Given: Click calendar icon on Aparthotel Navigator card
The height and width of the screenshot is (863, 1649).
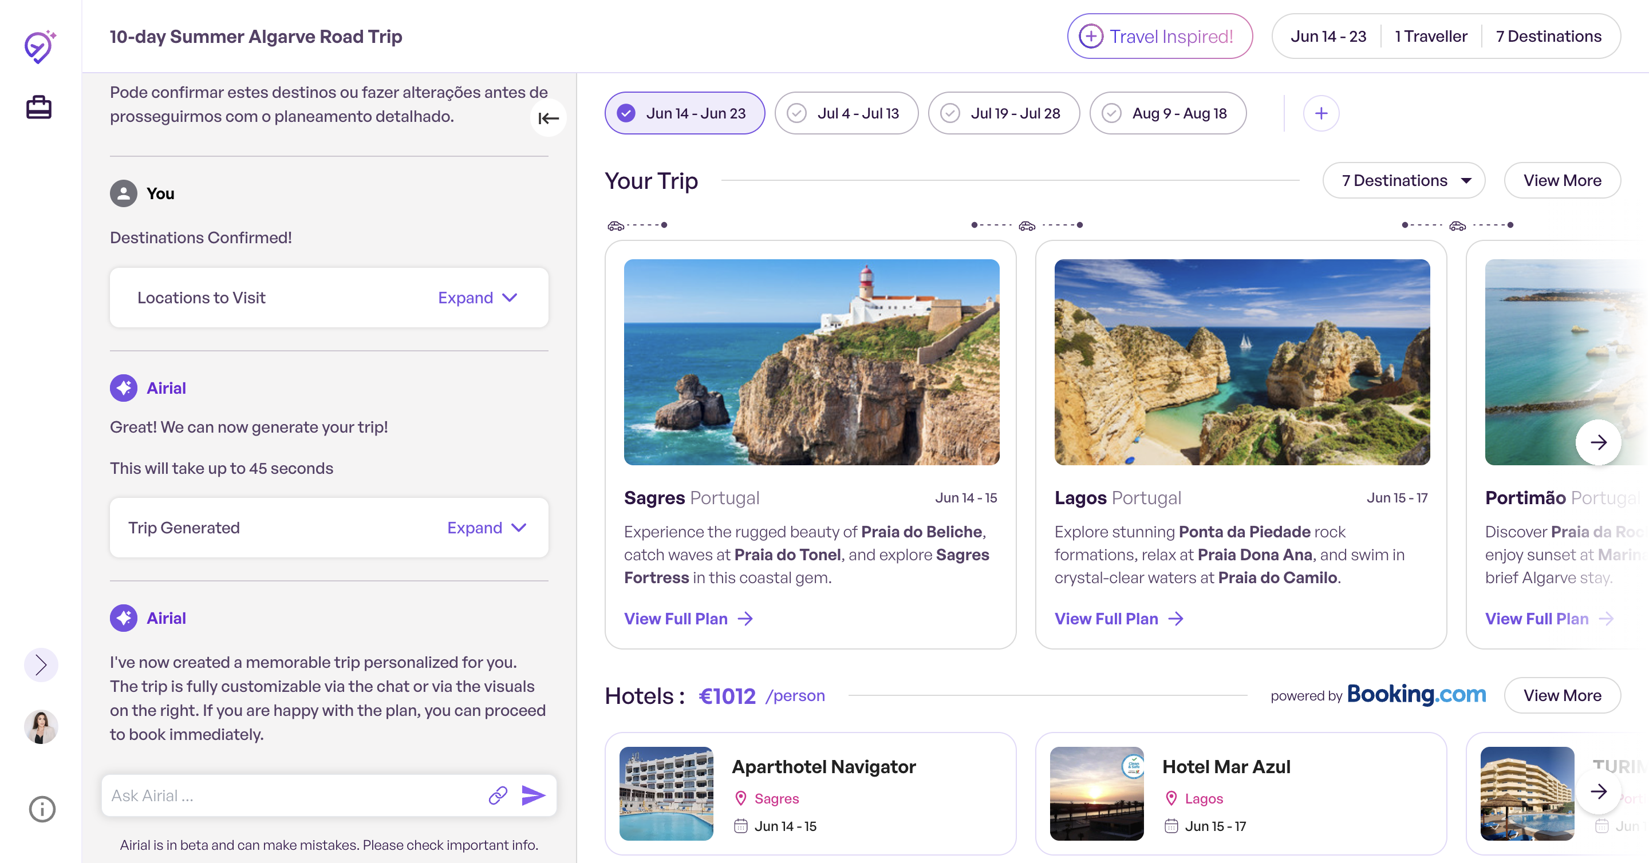Looking at the screenshot, I should point(741,826).
